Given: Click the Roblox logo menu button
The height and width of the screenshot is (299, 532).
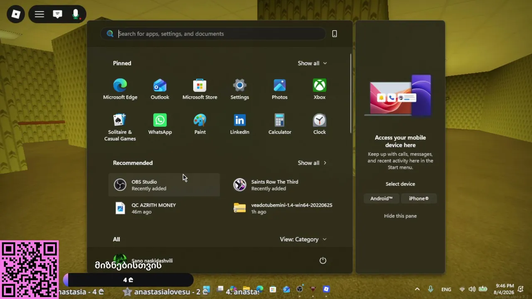Looking at the screenshot, I should click(16, 15).
